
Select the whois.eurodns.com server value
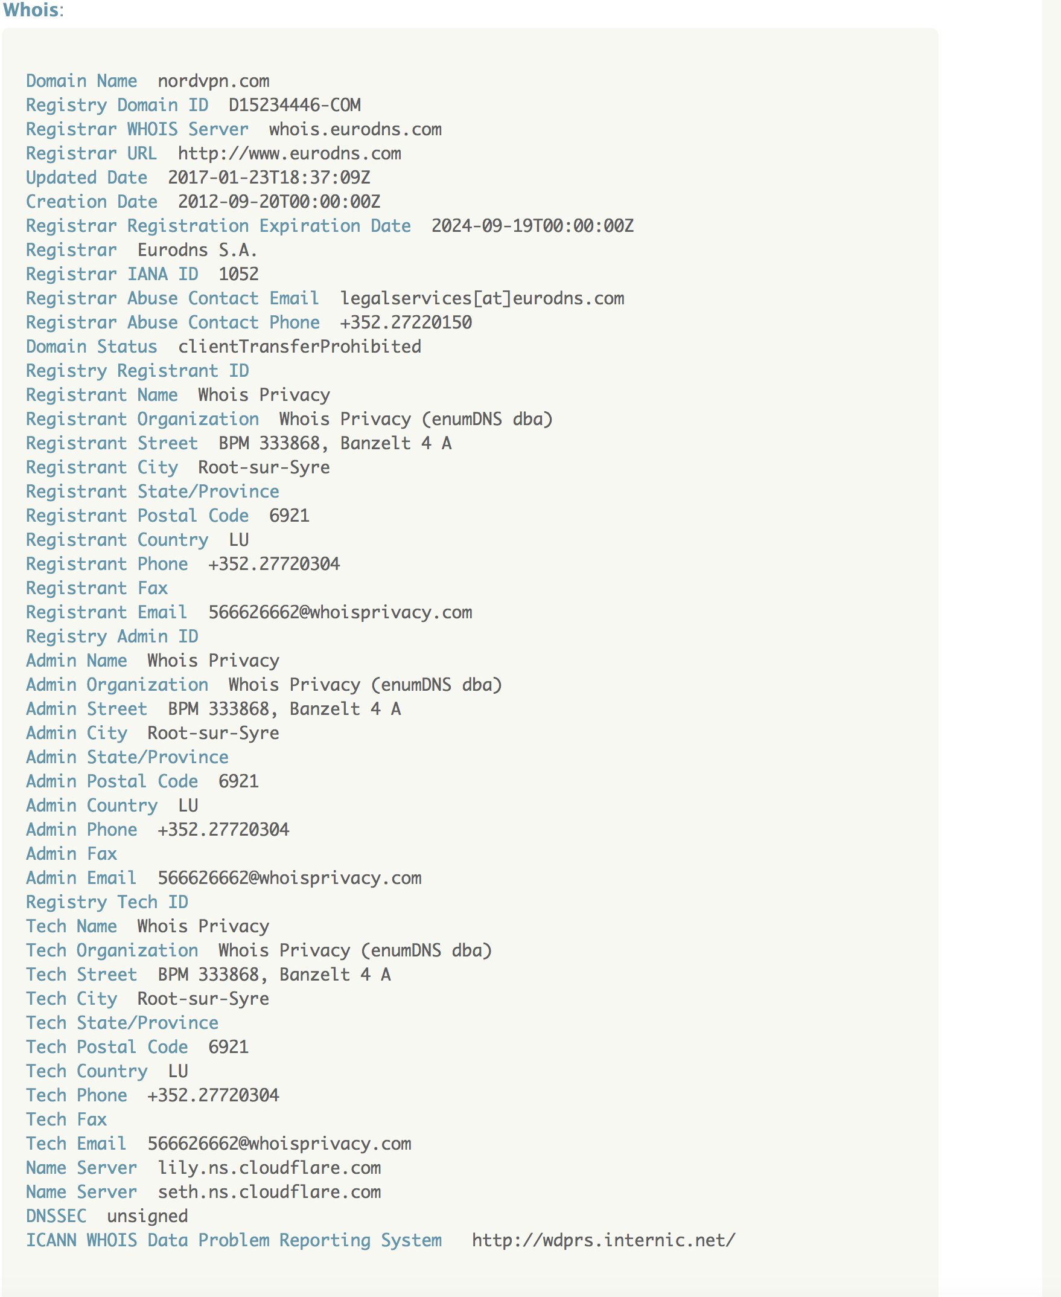pos(355,130)
